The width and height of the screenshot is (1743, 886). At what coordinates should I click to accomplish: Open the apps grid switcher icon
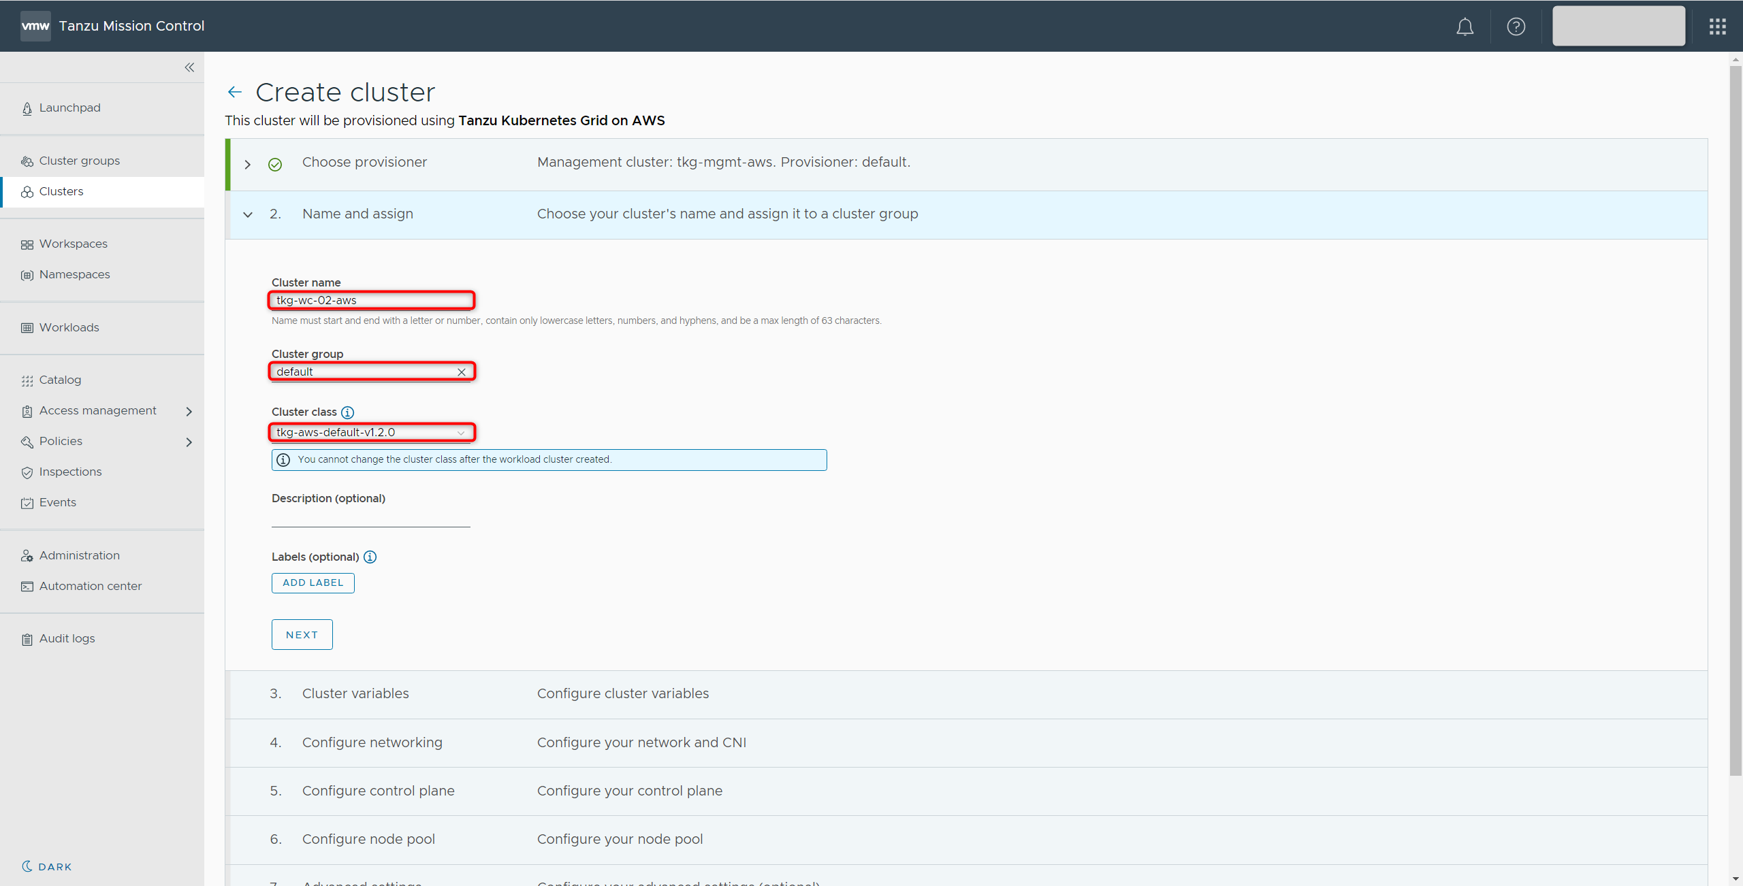1717,27
